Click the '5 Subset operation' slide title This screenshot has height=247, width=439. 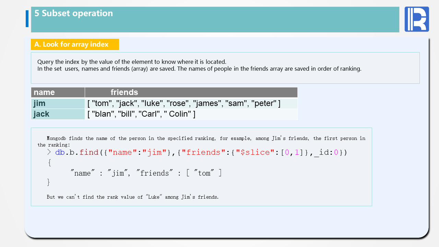(74, 13)
